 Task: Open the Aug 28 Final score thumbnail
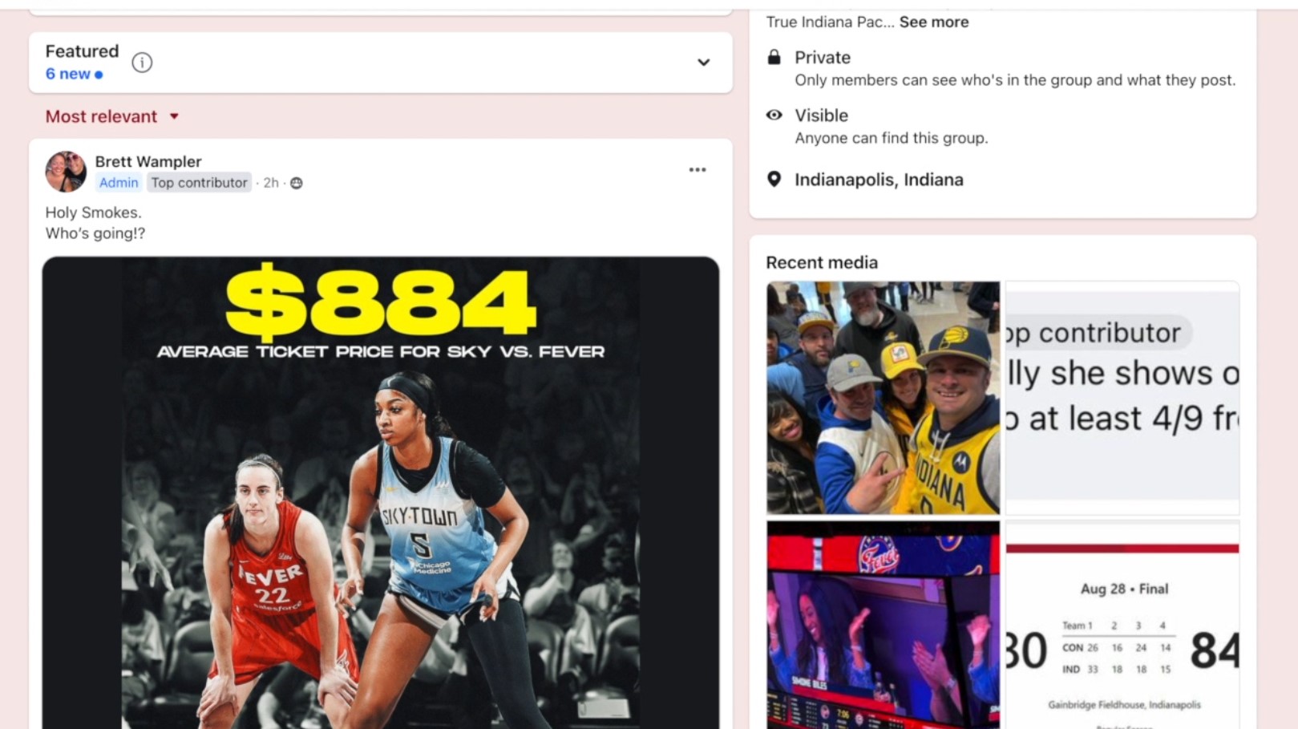point(1122,625)
